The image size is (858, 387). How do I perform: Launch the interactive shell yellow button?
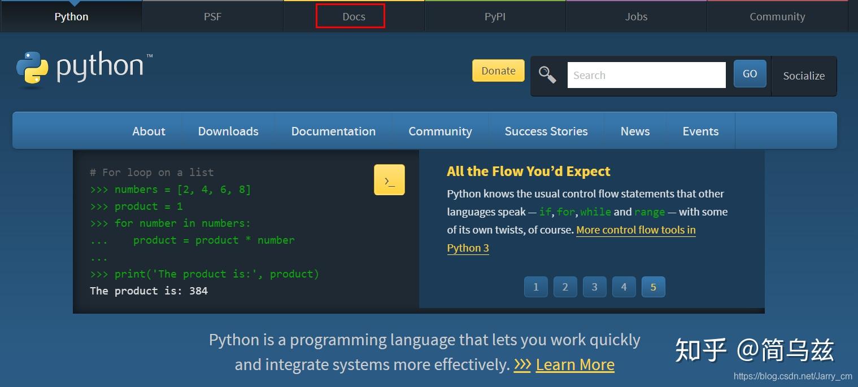tap(389, 180)
